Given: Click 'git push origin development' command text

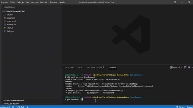Looking at the screenshot, I should pos(81,77).
